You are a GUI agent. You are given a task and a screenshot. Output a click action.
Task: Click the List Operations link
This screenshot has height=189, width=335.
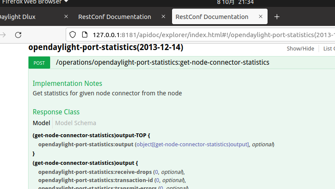[329, 48]
